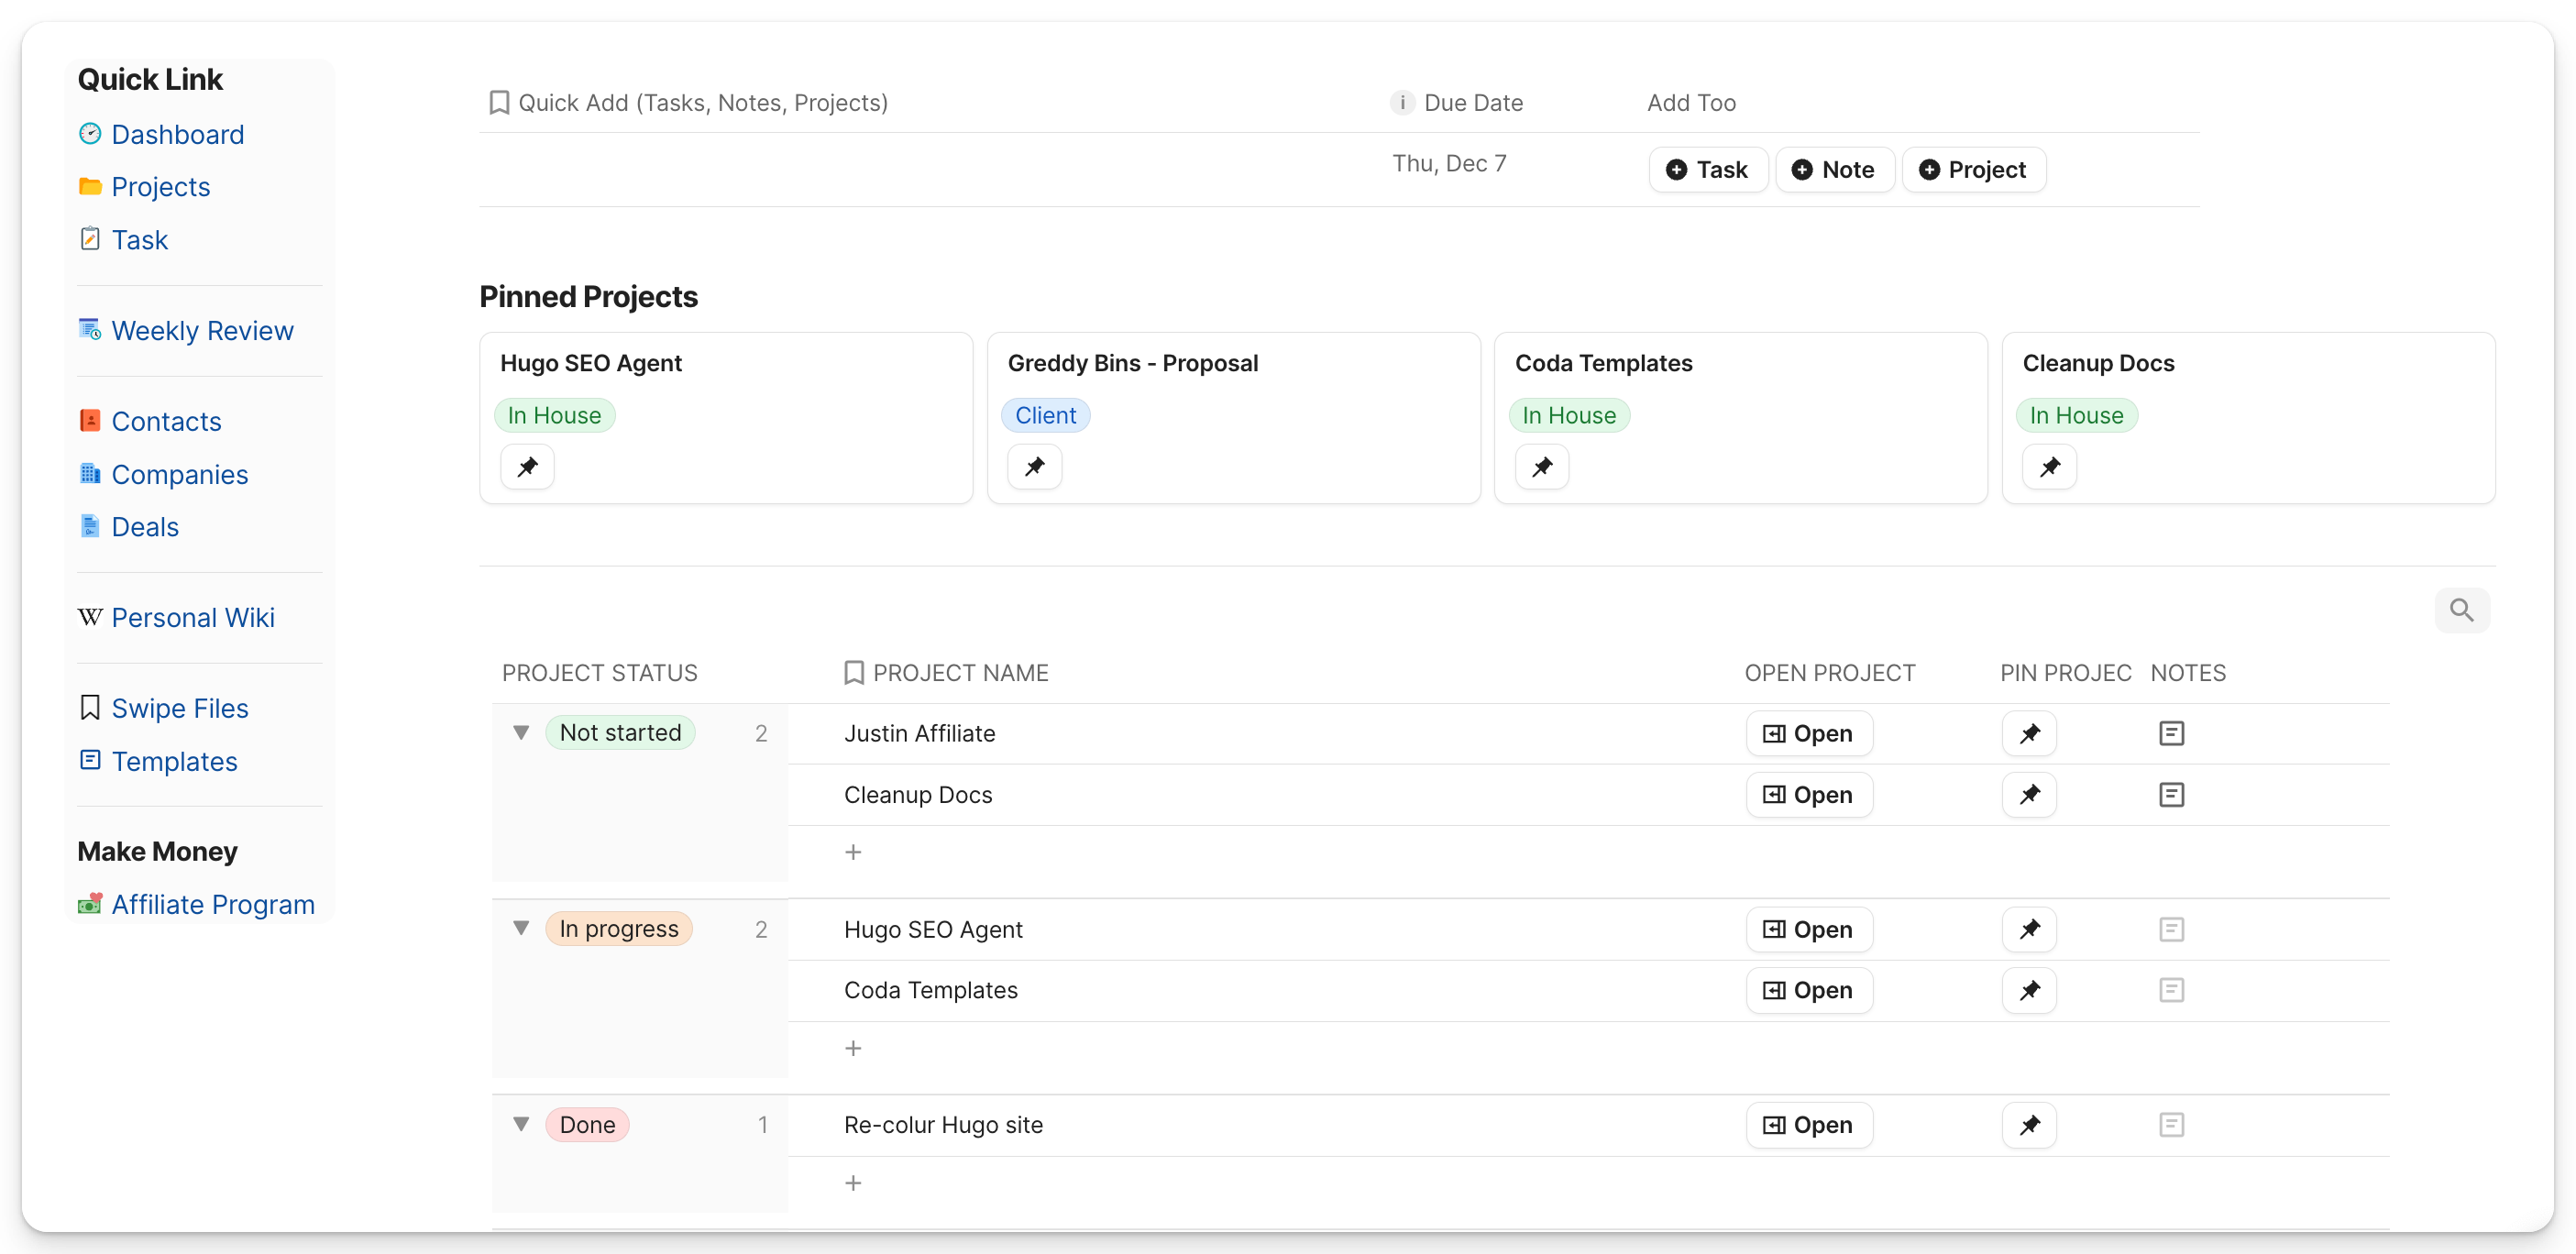The width and height of the screenshot is (2576, 1254).
Task: Collapse the In progress group
Action: coord(521,929)
